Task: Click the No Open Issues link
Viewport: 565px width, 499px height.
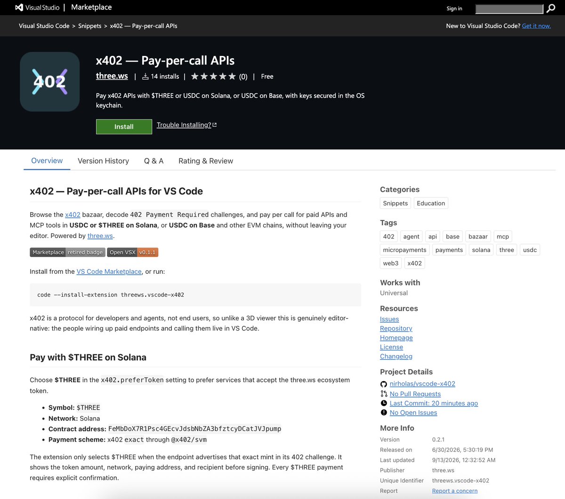Action: (413, 412)
